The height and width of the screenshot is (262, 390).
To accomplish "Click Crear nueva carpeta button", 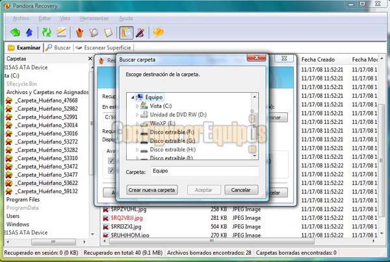I will (x=152, y=190).
